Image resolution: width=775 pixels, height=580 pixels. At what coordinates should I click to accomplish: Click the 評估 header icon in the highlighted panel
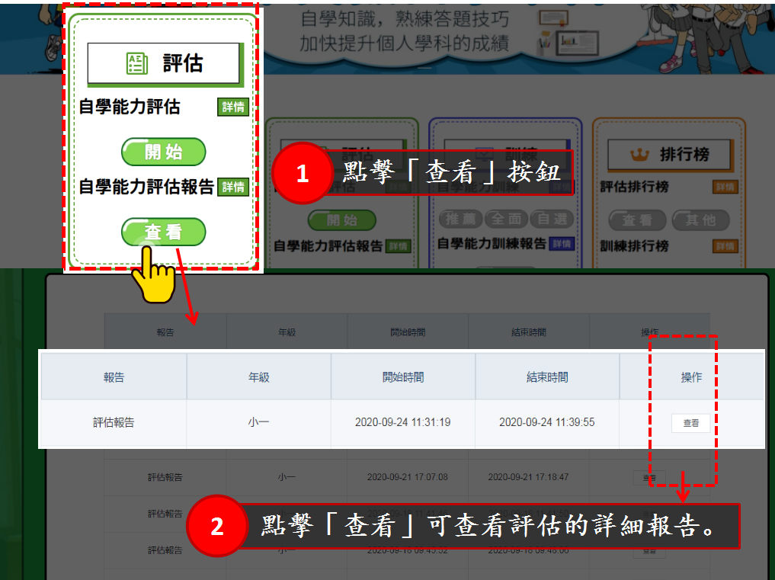pyautogui.click(x=137, y=63)
